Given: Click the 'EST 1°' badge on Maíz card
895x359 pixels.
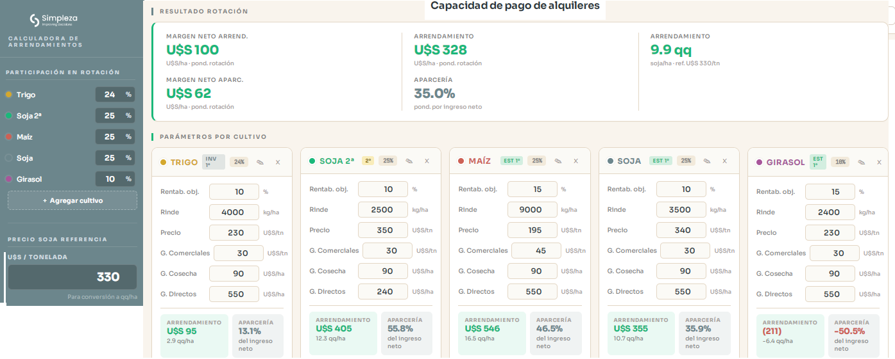Looking at the screenshot, I should 512,161.
